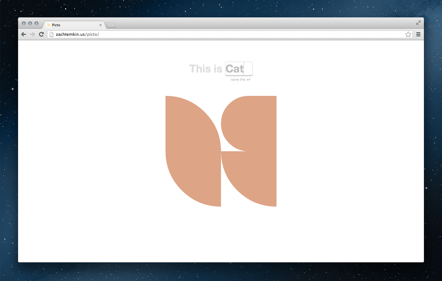Image resolution: width=442 pixels, height=281 pixels.
Task: Click the forward navigation arrow
Action: point(32,34)
